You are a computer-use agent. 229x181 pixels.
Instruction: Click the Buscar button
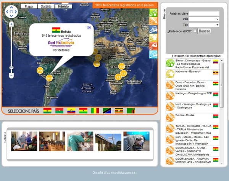[204, 31]
